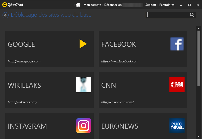Screen dimensions: 202x139
Task: Launch Google with the yellow play arrow
Action: point(83,44)
